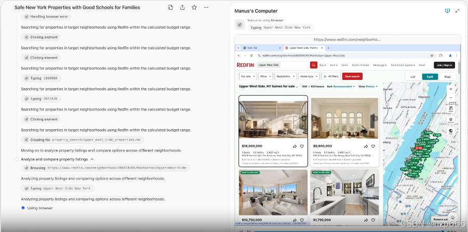Expand the Price filter dropdown

(265, 76)
